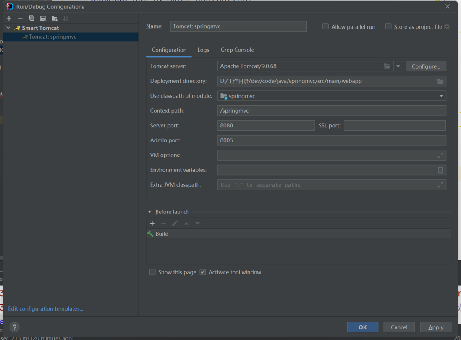Close the Run/Debug Configurations dialog
This screenshot has height=340, width=461.
coord(448,6)
